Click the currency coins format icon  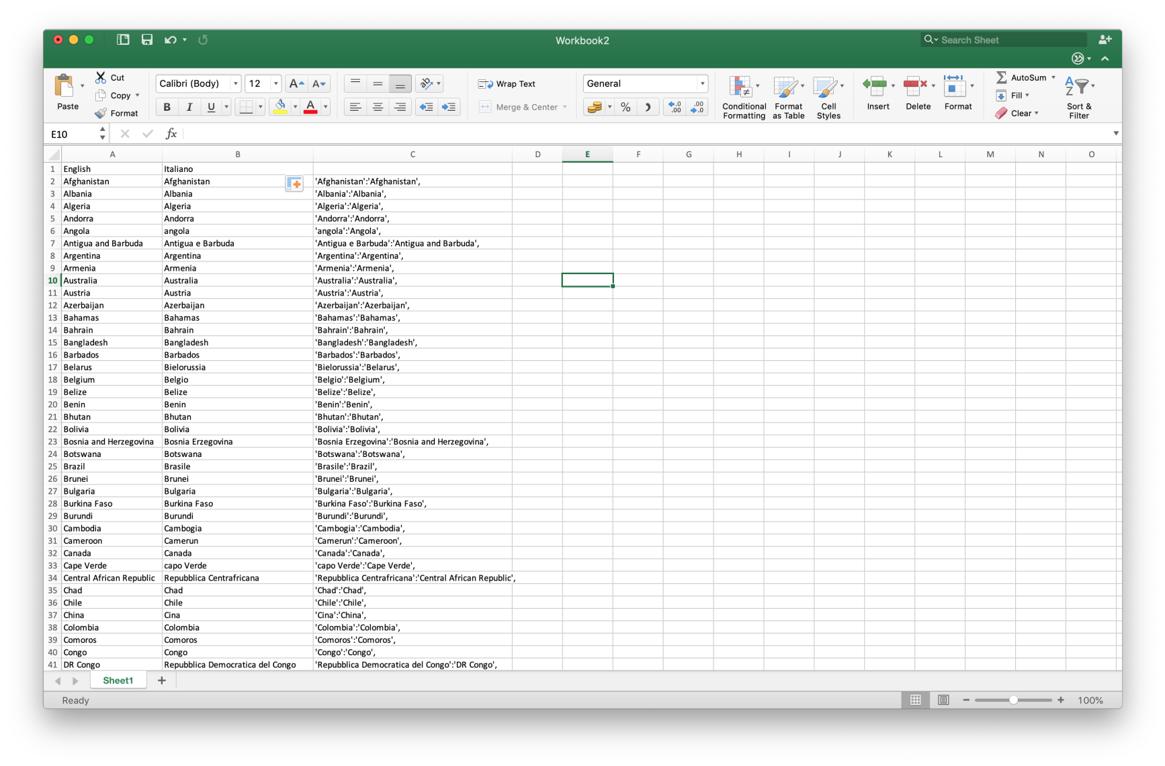pyautogui.click(x=594, y=107)
